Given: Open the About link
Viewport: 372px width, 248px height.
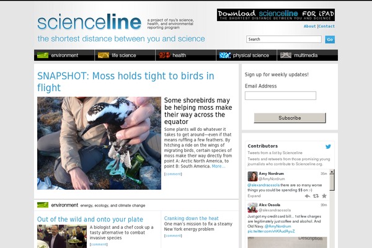Looking at the screenshot, I should tap(309, 26).
